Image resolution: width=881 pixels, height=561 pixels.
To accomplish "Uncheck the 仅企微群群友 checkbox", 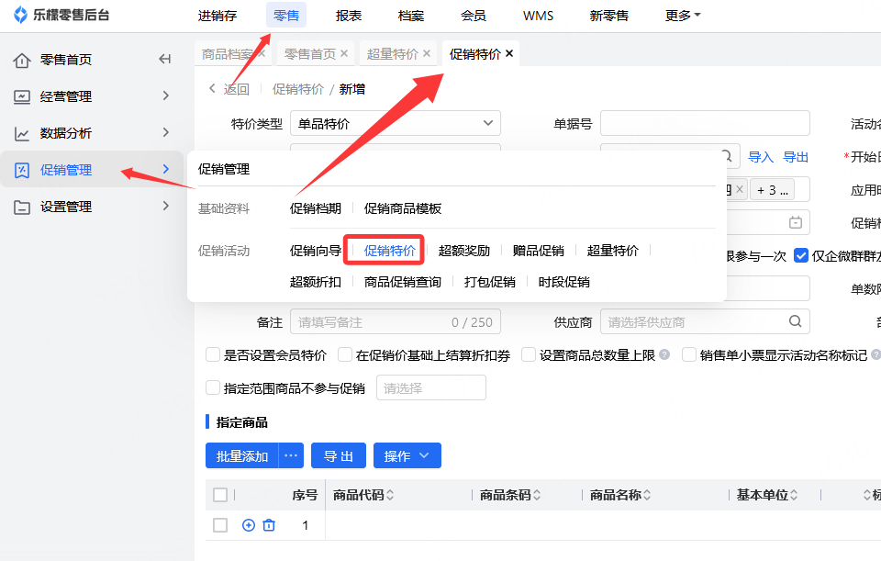I will tap(800, 256).
